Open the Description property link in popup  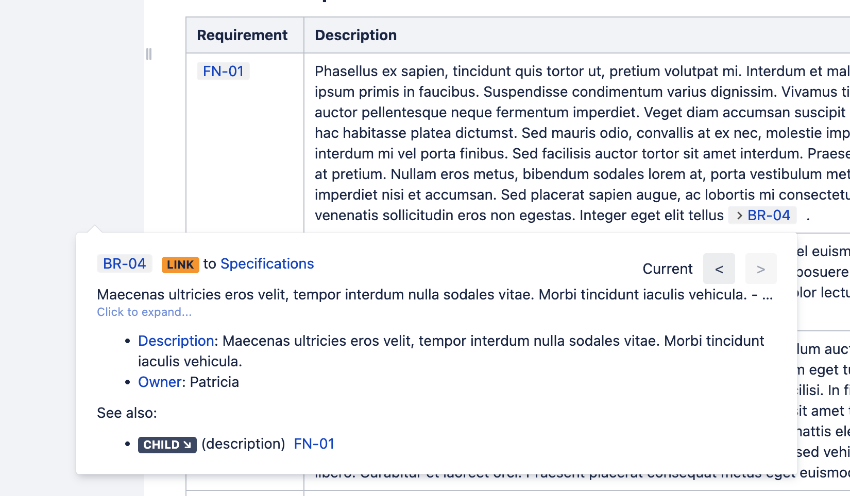point(176,341)
